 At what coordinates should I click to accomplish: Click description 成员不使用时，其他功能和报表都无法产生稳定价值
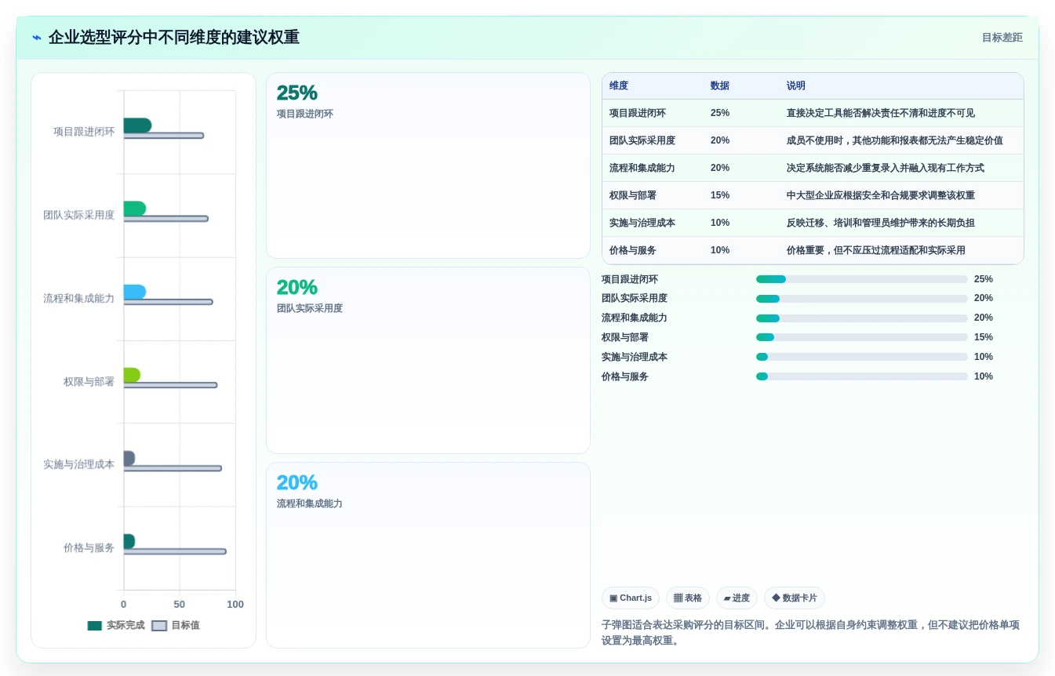click(x=895, y=140)
